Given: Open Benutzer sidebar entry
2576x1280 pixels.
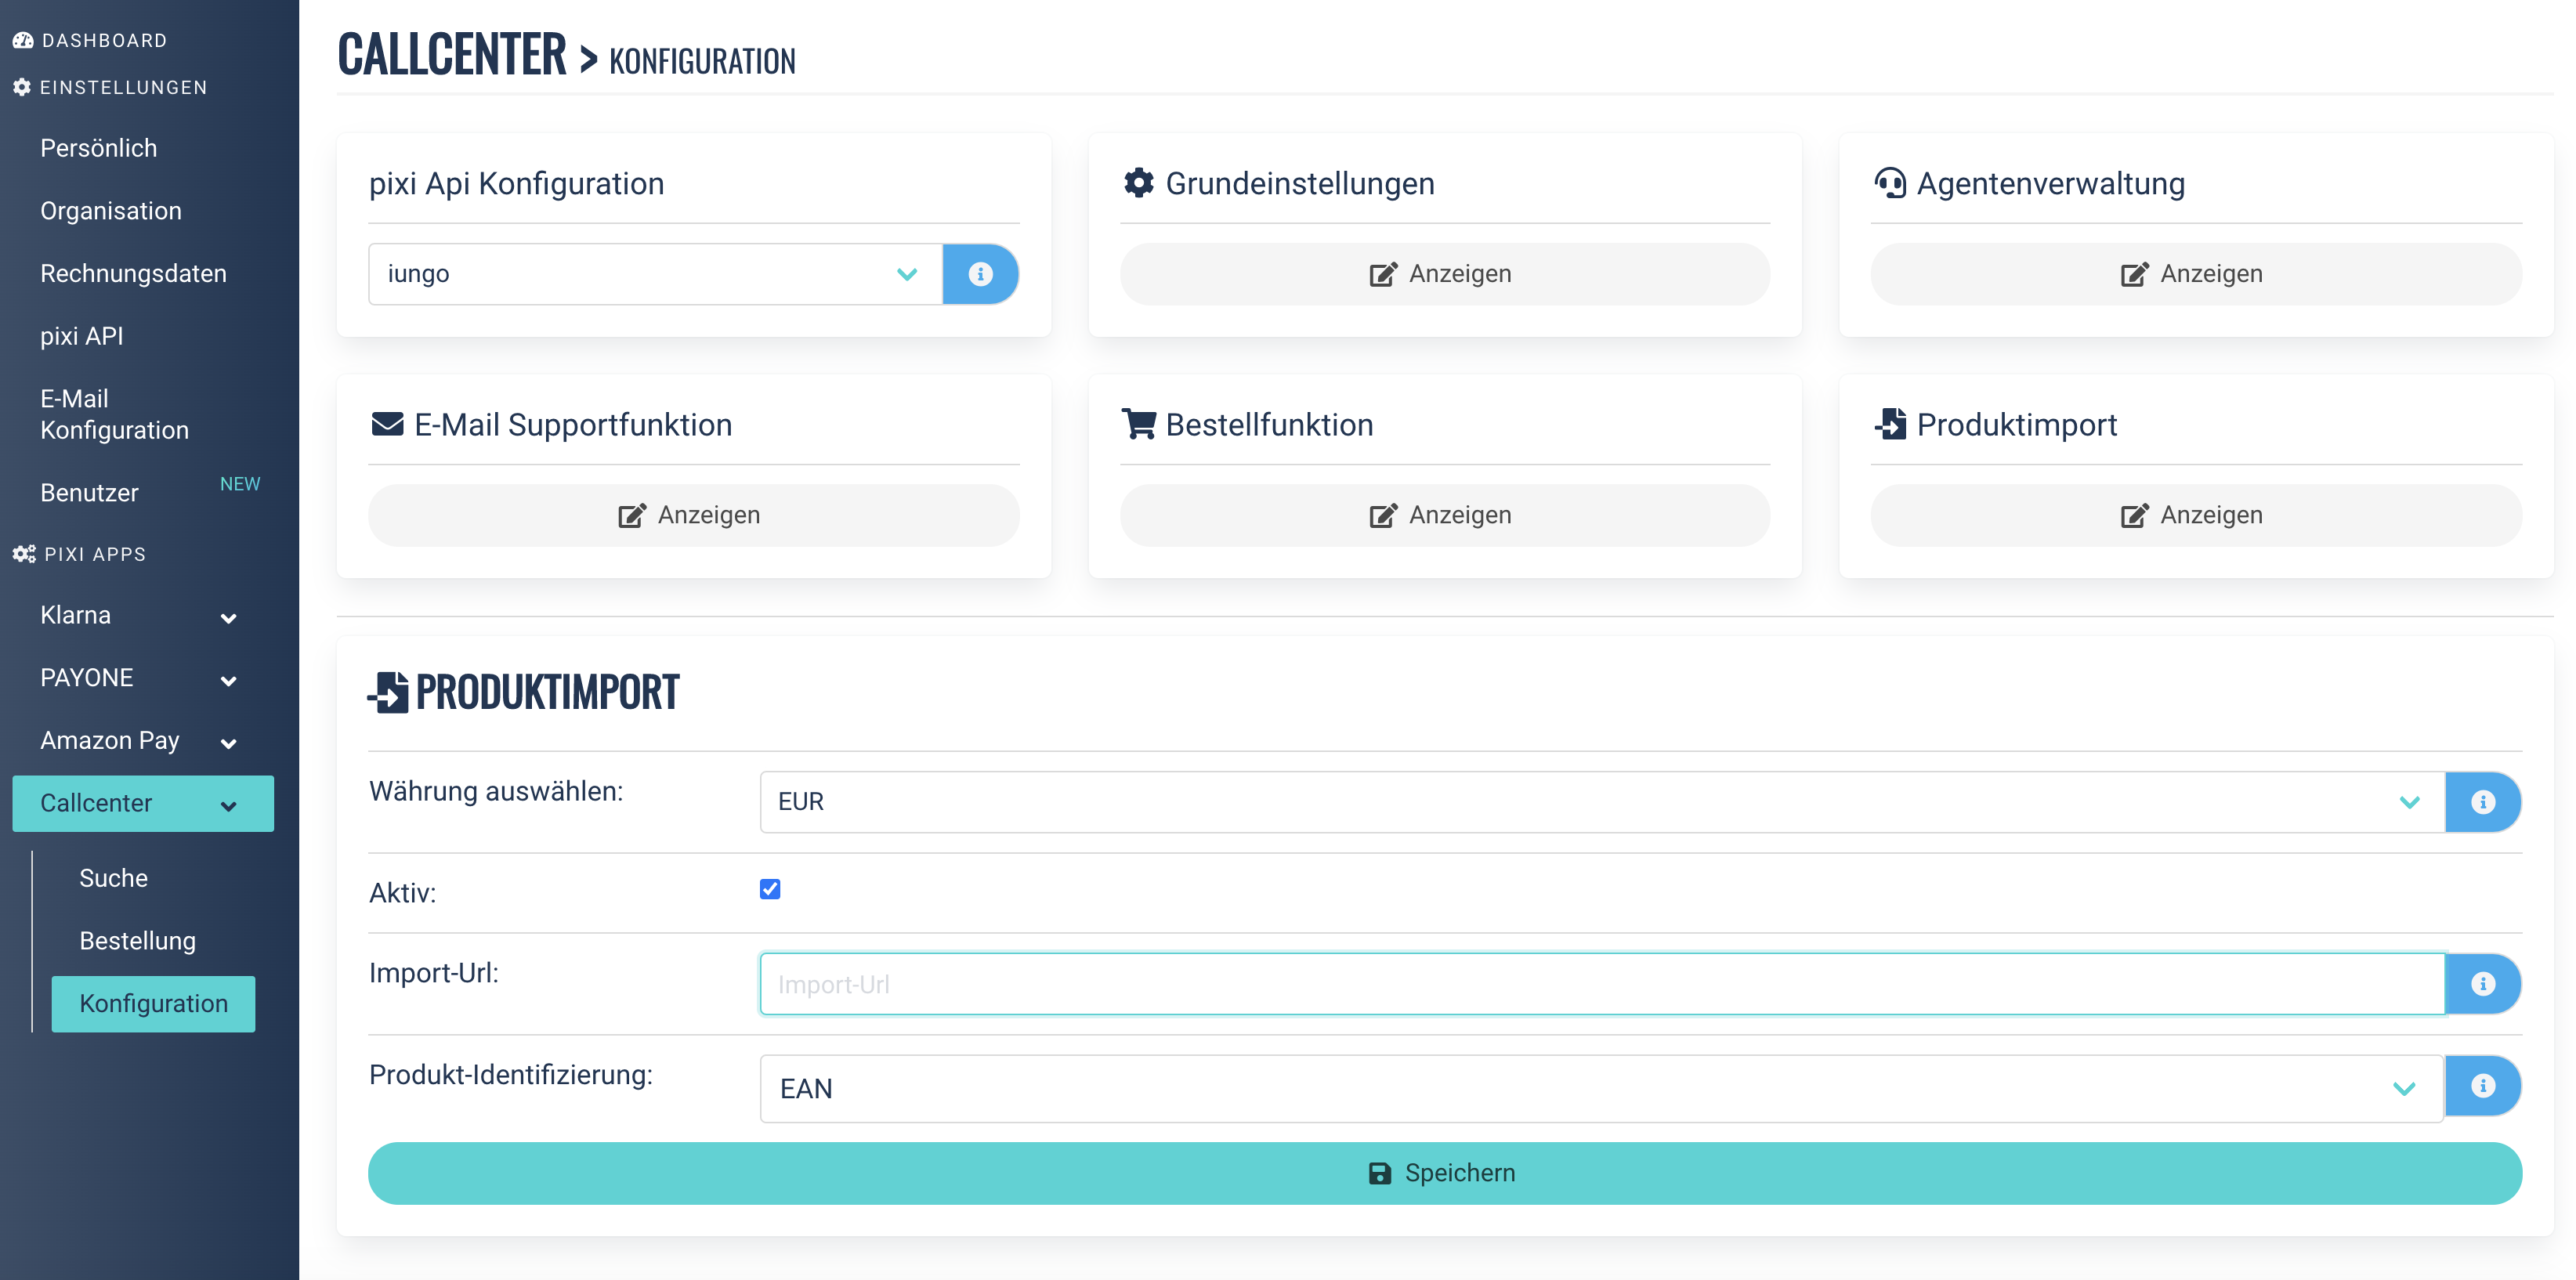Looking at the screenshot, I should 90,493.
